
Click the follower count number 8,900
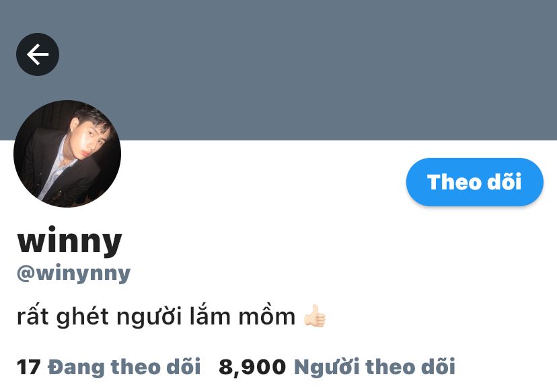pos(252,367)
